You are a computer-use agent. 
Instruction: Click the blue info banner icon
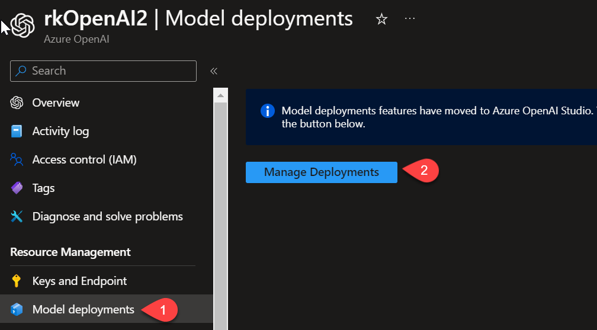[268, 111]
